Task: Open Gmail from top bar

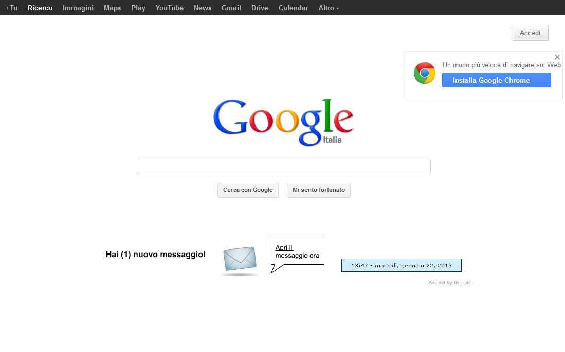Action: (231, 8)
